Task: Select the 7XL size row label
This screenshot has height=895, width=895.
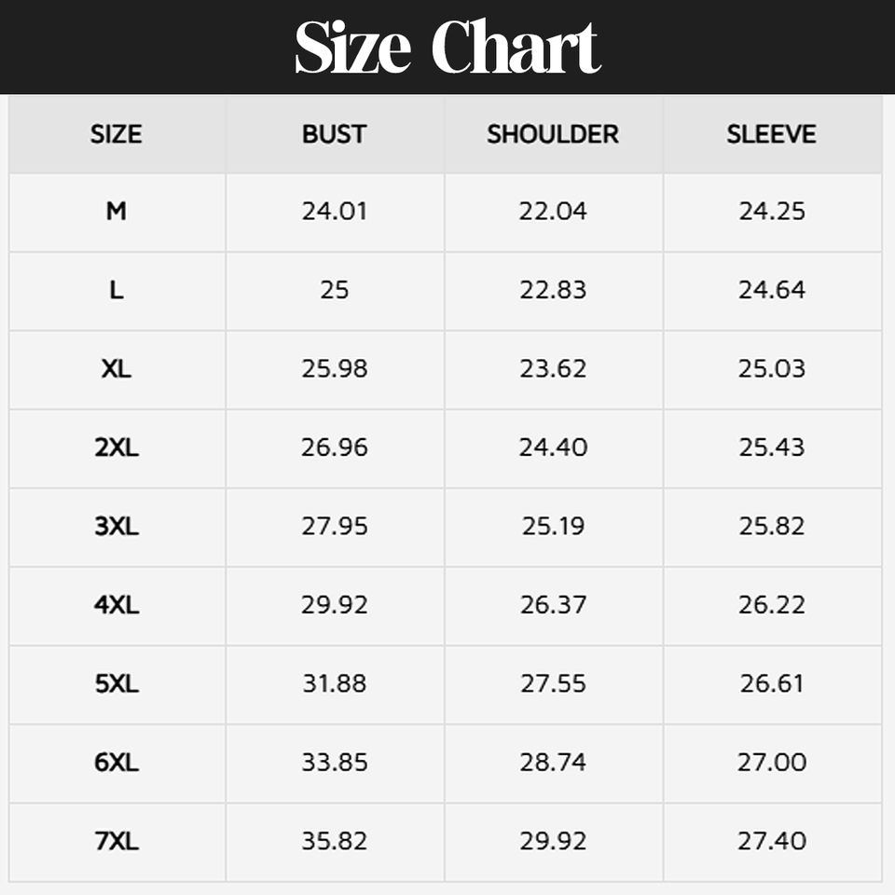Action: pos(117,841)
